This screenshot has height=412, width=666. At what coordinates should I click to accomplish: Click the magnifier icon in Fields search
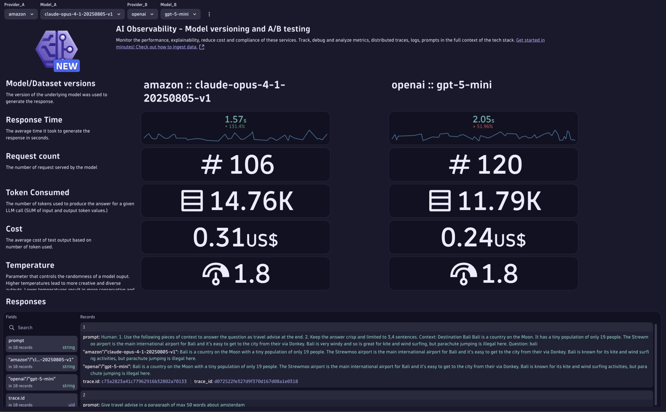(12, 327)
